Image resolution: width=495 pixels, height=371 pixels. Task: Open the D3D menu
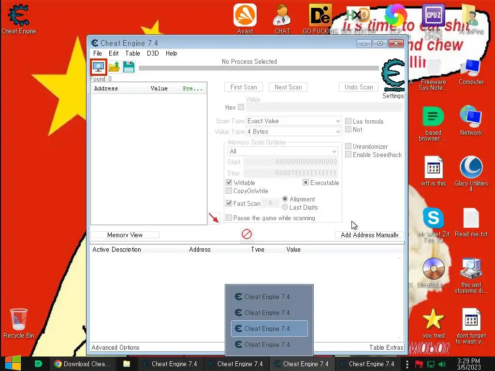coord(153,53)
